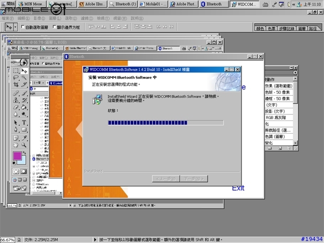Screen dimensions: 324x243
Task: Select the Zoom magnifier tool
Action: point(24,145)
